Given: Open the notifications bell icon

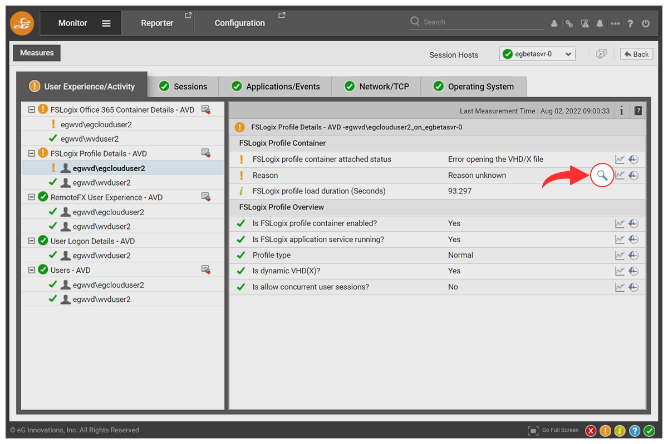Looking at the screenshot, I should 600,23.
